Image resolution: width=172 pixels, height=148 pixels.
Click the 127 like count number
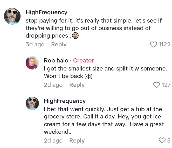click(x=166, y=85)
